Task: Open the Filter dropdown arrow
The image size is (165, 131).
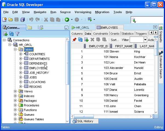Action: pos(145,40)
